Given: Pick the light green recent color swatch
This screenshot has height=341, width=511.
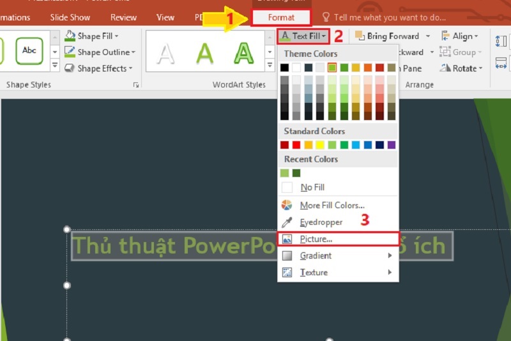Looking at the screenshot, I should pos(284,173).
